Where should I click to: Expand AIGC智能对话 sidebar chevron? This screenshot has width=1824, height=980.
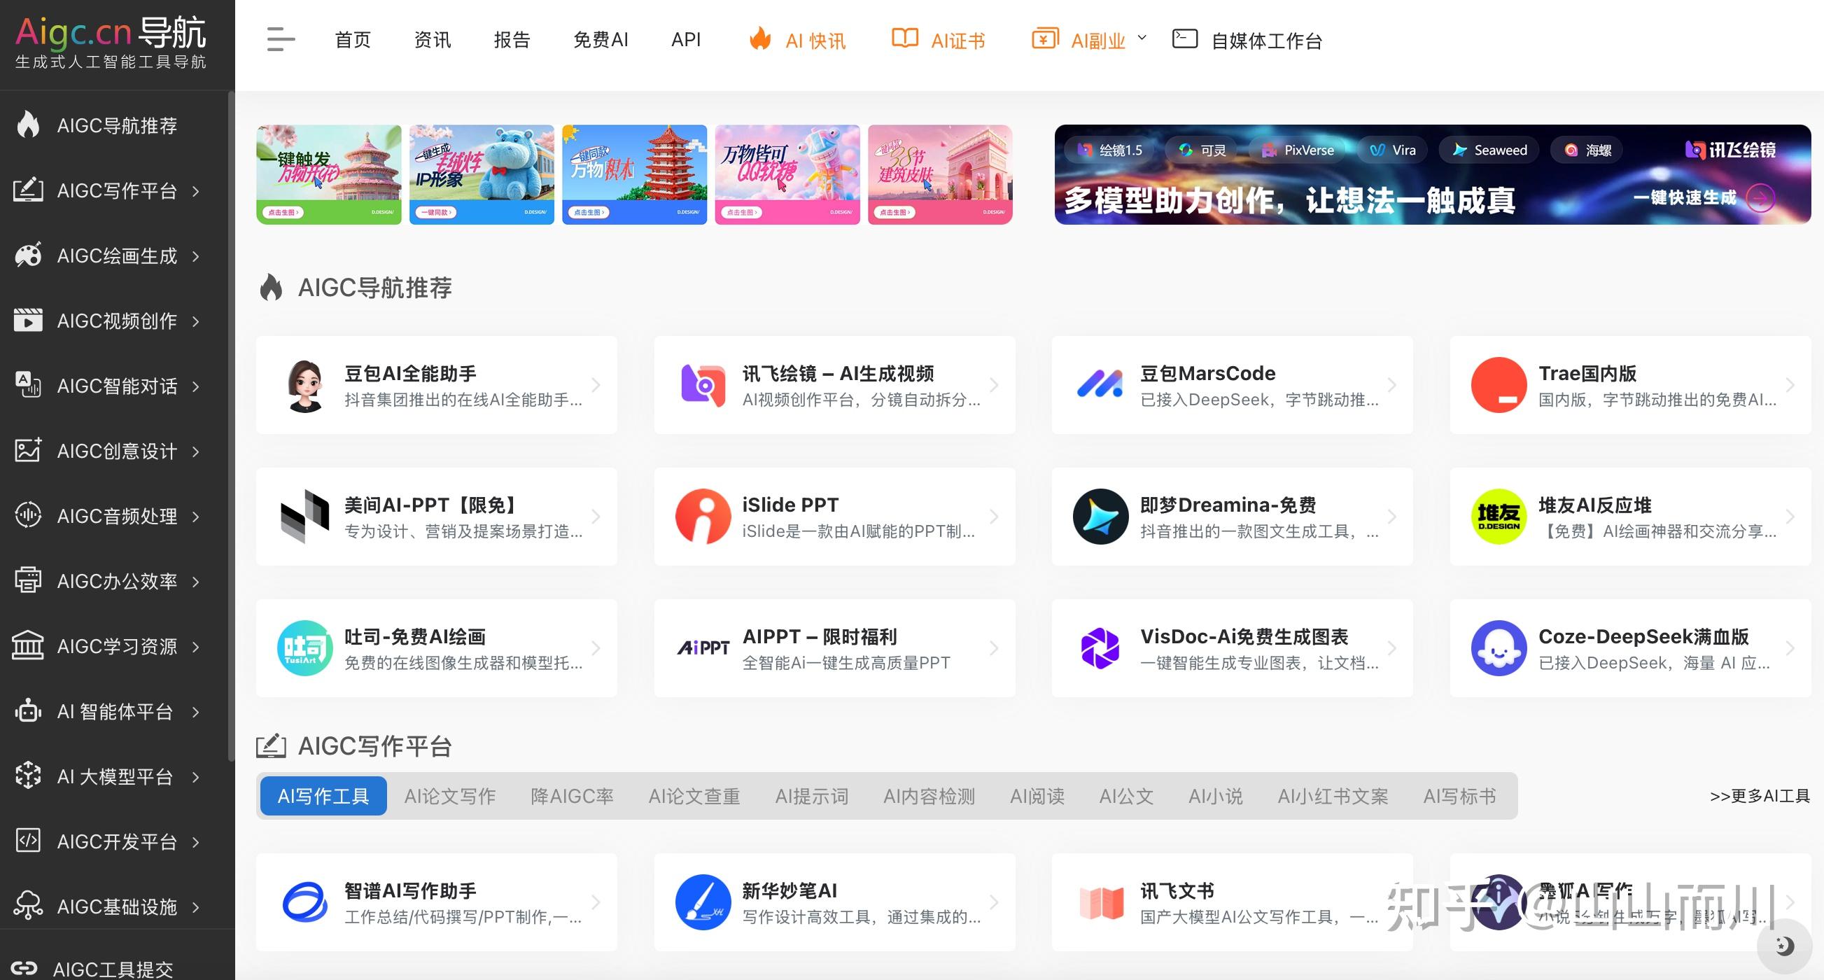196,386
